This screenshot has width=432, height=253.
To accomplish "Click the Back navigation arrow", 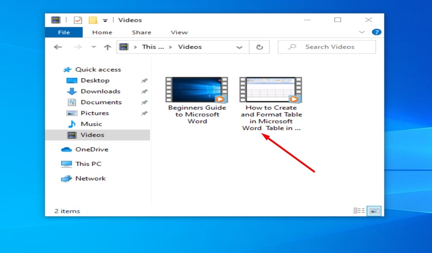I will point(58,47).
